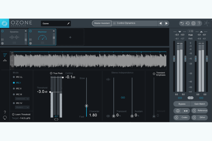Show gain reduction trace view icon
This screenshot has width=212, height=141.
click(x=5, y=55)
